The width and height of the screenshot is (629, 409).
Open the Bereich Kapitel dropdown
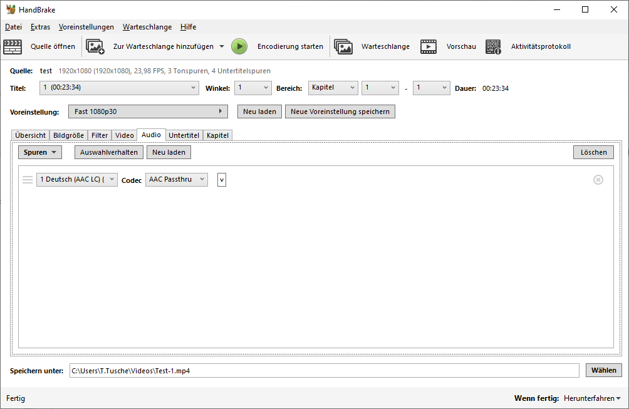point(333,88)
